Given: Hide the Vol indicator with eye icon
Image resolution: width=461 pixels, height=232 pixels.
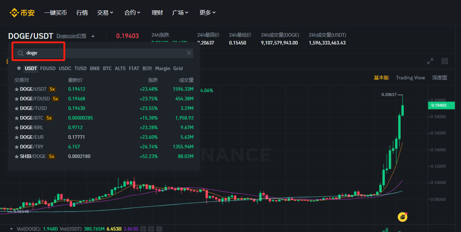Looking at the screenshot, I should click(143, 229).
